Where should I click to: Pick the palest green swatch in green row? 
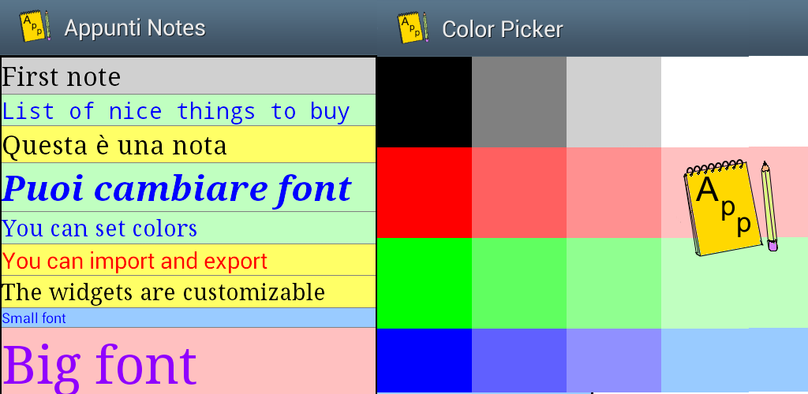point(735,283)
